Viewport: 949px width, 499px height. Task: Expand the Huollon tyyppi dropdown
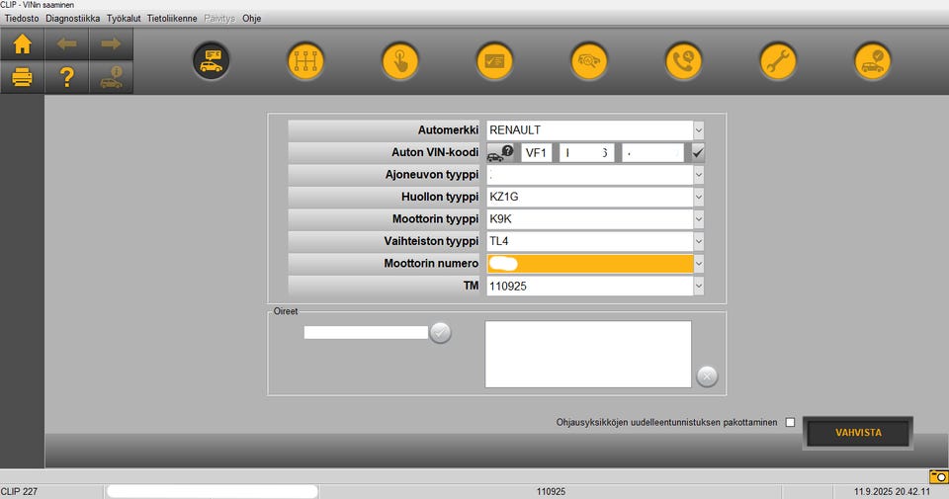tap(699, 197)
